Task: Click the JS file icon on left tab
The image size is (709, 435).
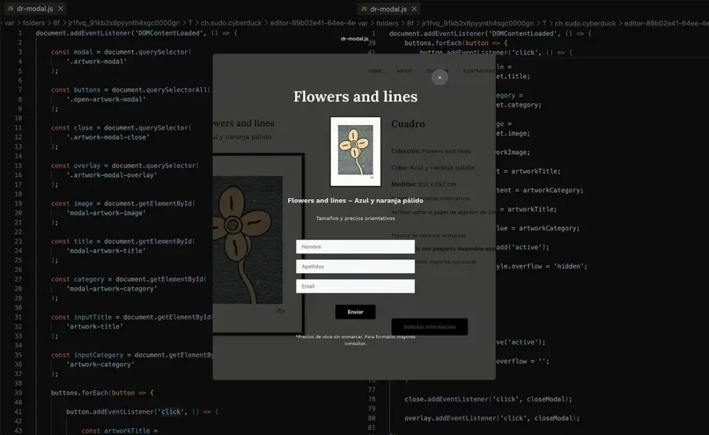Action: 10,8
